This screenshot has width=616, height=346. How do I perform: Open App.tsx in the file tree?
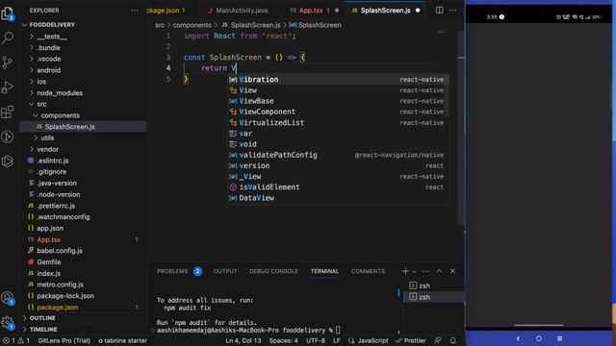point(49,239)
